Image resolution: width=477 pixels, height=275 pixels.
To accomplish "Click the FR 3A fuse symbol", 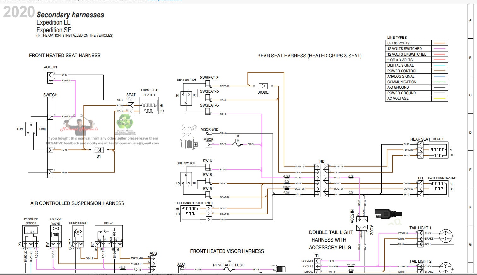I will point(237,144).
